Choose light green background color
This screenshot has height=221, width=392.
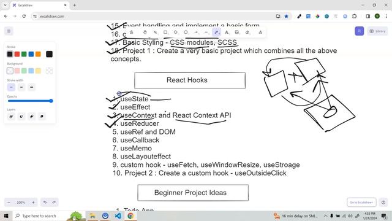tap(24, 71)
